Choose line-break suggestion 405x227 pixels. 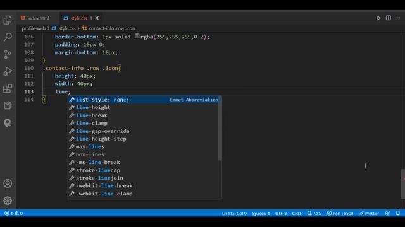[143, 115]
